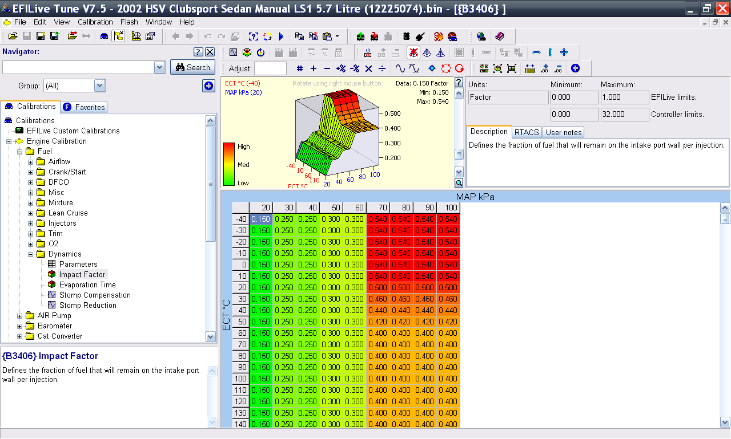Viewport: 731px width, 439px height.
Task: Open the Window menu
Action: [x=159, y=22]
